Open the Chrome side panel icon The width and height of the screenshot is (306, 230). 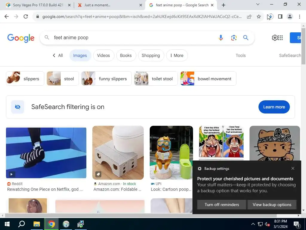[280, 17]
